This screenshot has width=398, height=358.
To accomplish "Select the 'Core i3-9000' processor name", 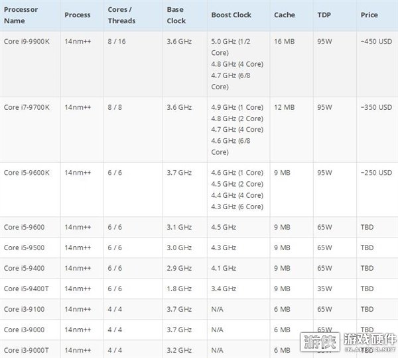I will [x=24, y=330].
